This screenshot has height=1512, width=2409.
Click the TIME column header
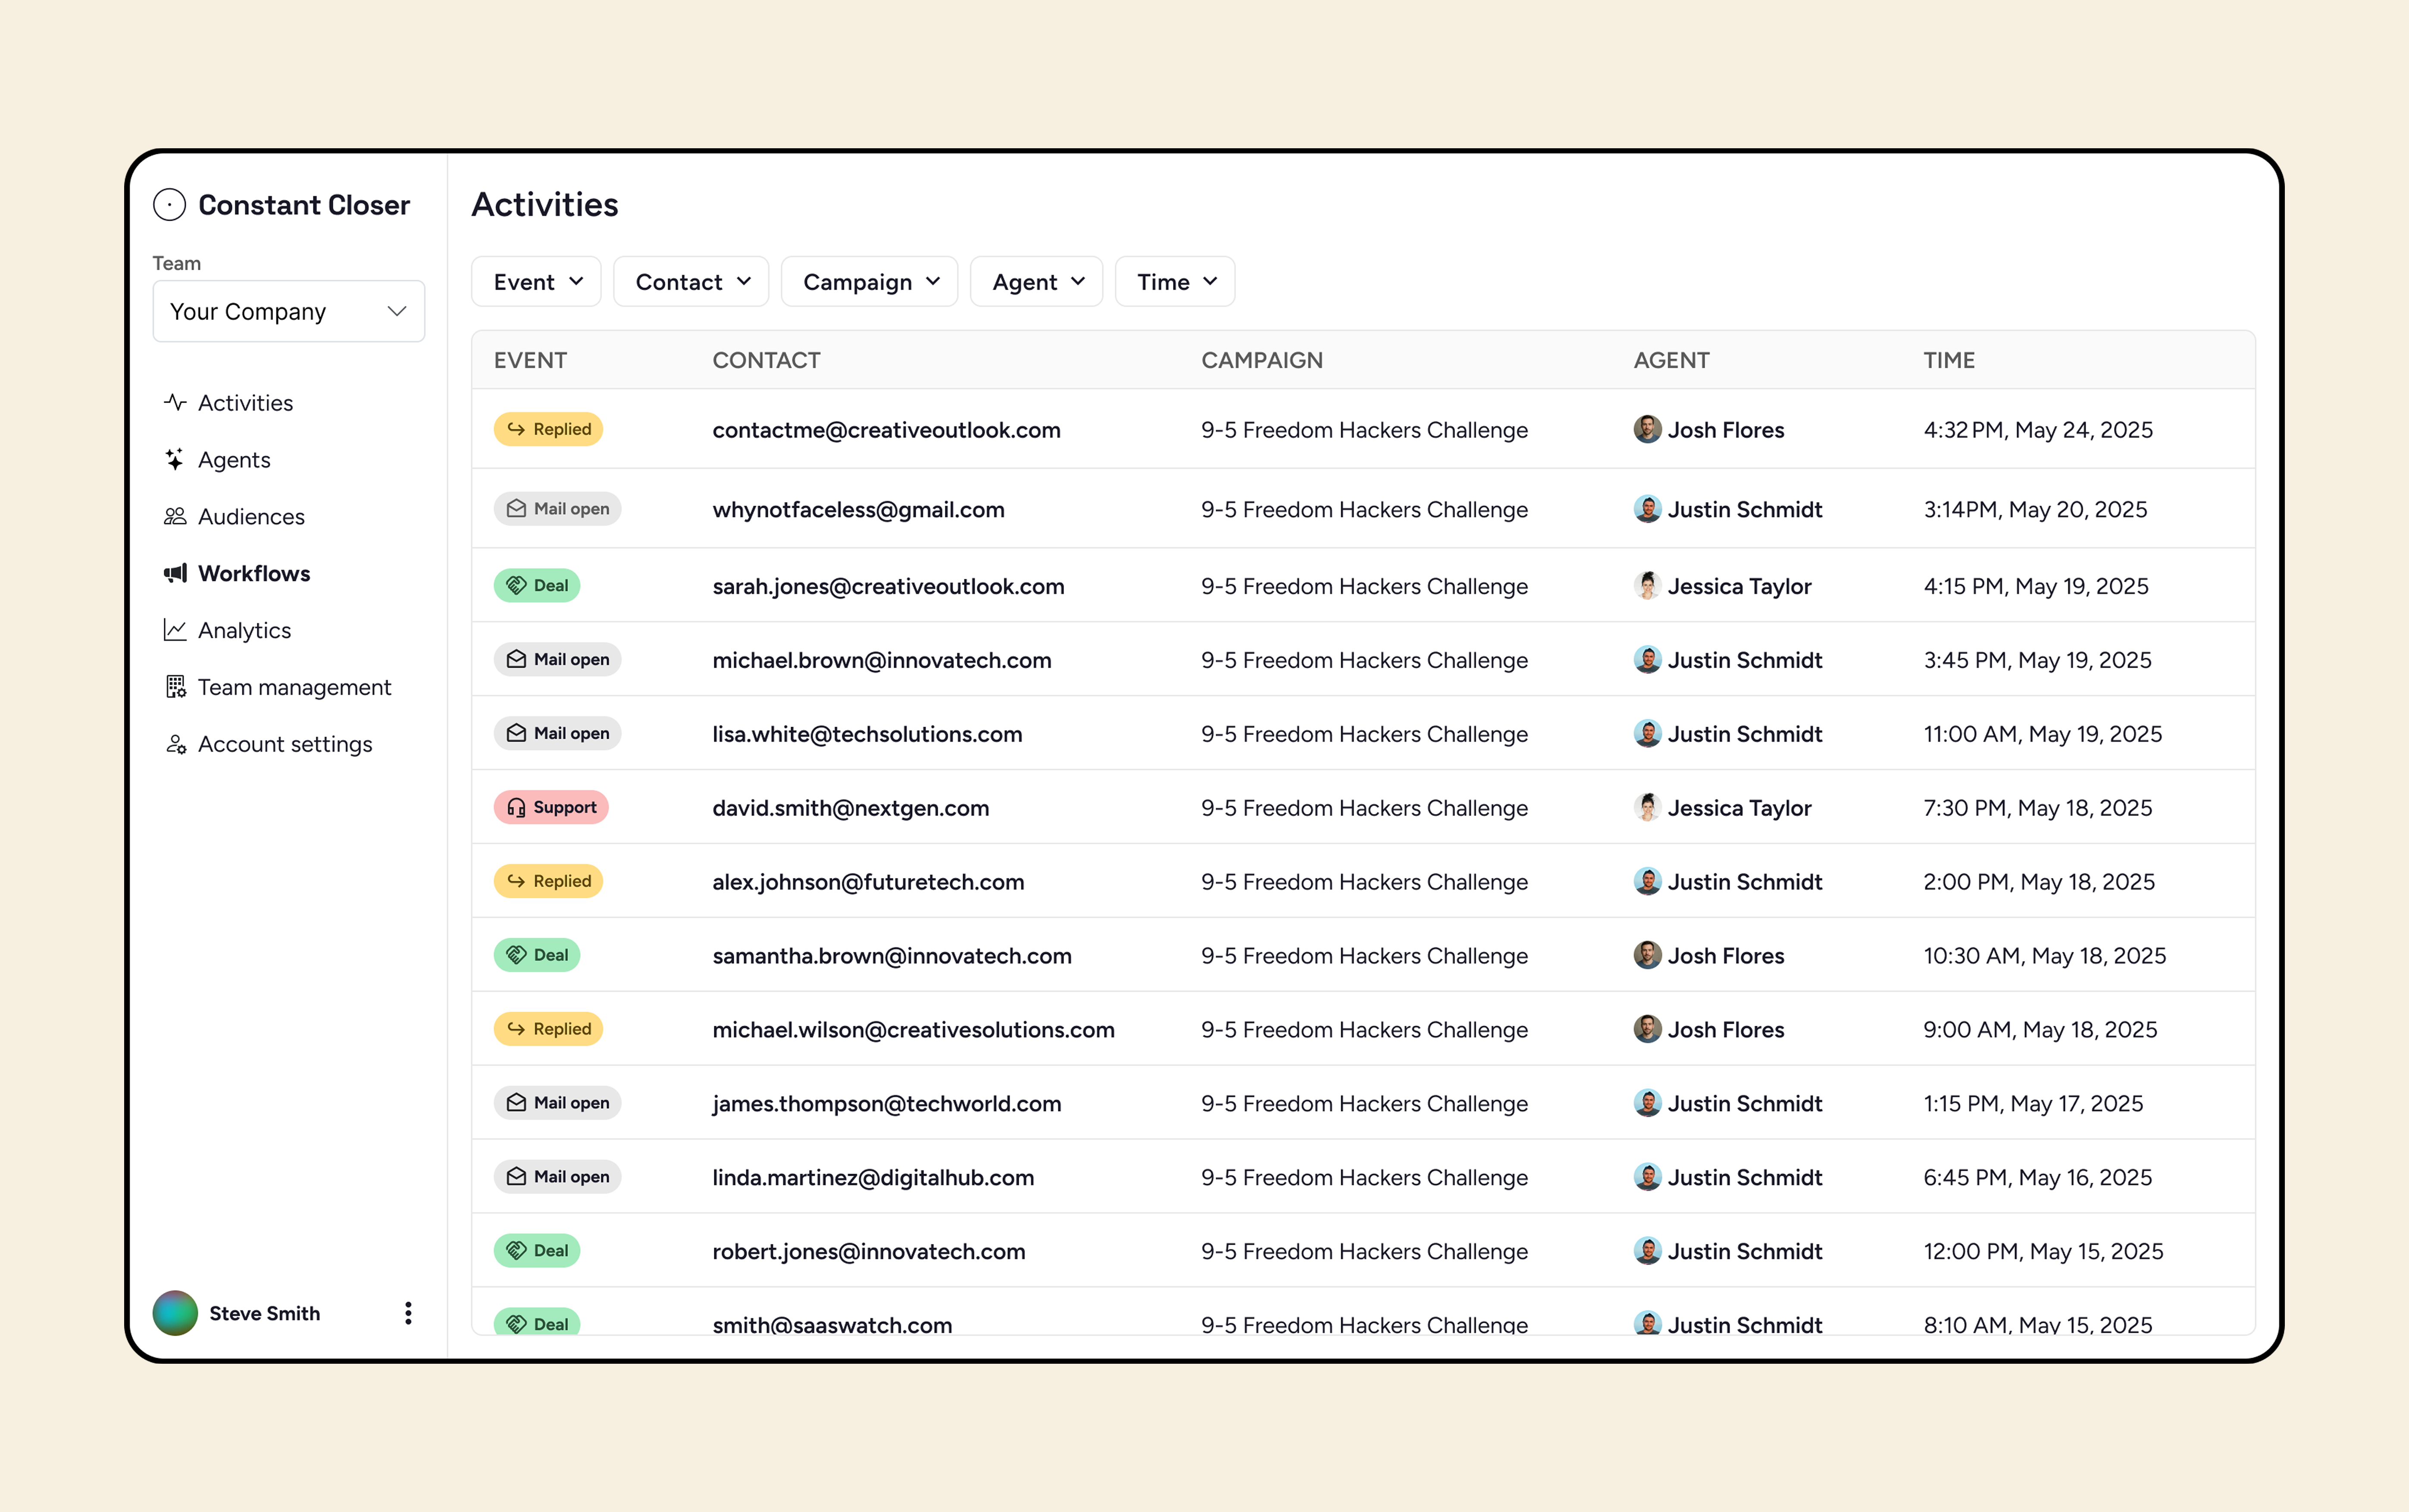[x=1949, y=361]
